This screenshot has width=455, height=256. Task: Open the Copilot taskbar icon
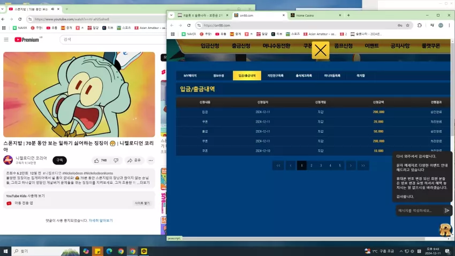click(86, 251)
